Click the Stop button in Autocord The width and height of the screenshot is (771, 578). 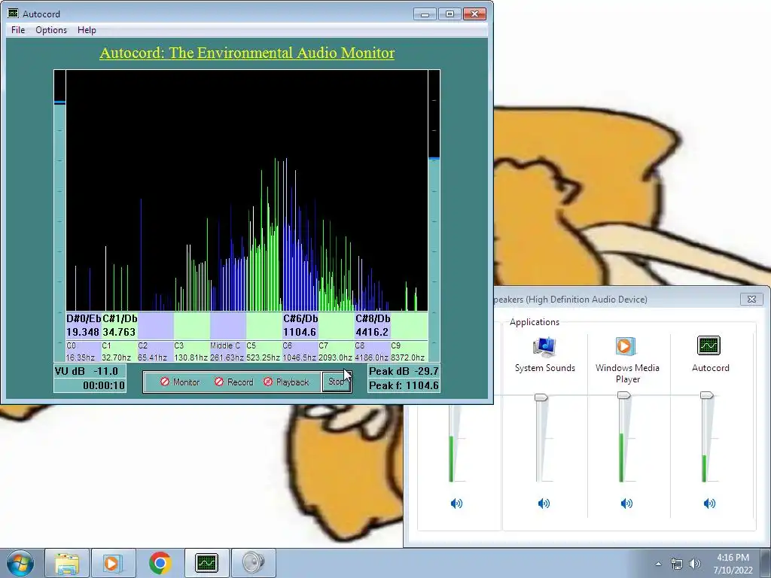(337, 382)
